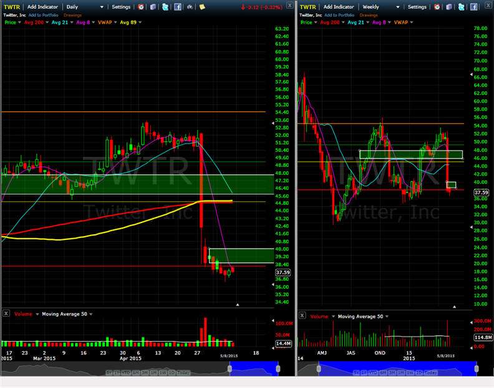Viewport: 494px width, 388px height.
Task: Open Settings in the weekly chart
Action: coord(417,7)
